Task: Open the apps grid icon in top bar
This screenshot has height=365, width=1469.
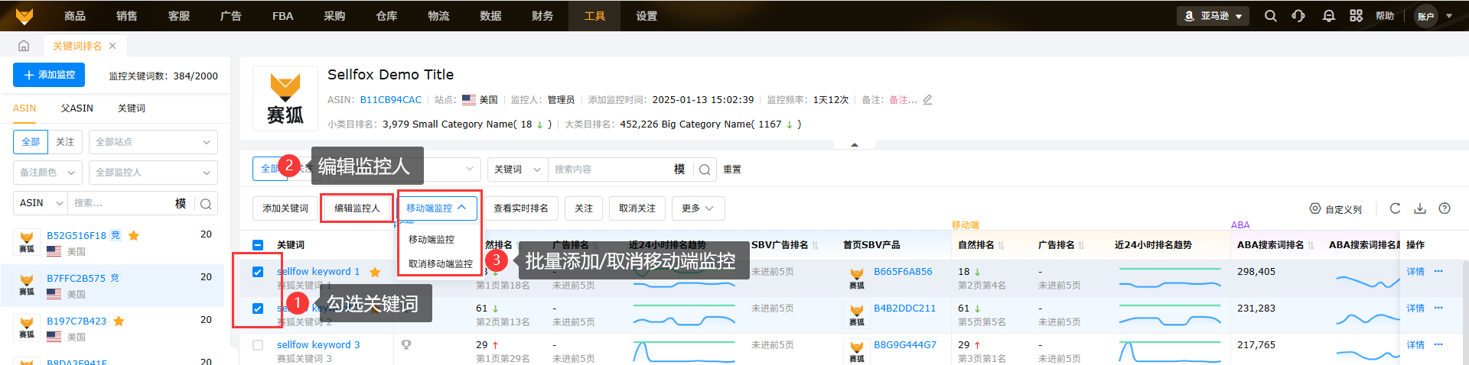Action: click(x=1357, y=15)
